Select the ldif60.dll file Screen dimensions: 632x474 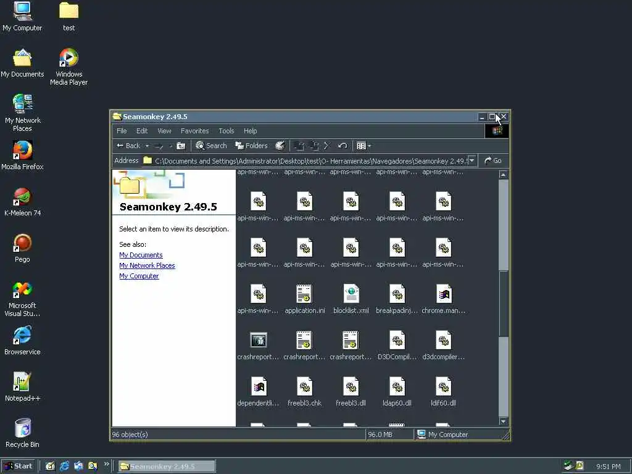point(443,392)
